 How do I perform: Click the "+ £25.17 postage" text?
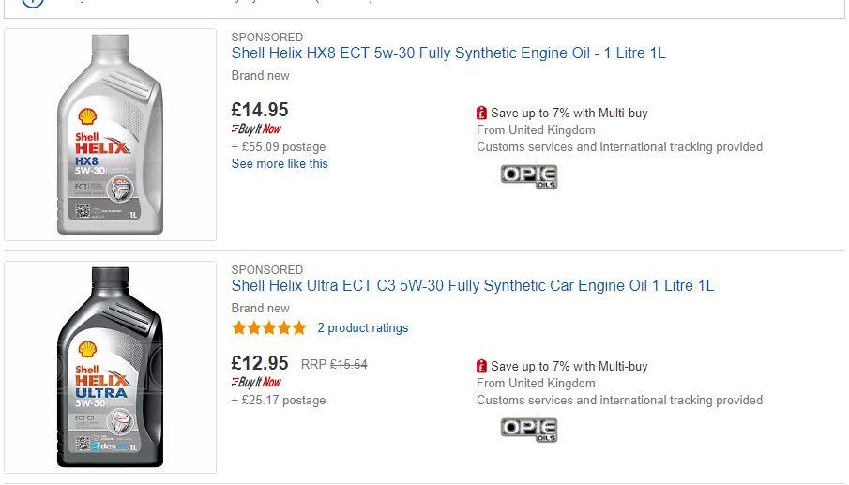coord(279,400)
